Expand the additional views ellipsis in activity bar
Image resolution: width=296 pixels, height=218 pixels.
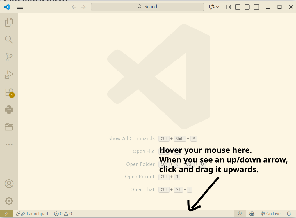pyautogui.click(x=9, y=145)
